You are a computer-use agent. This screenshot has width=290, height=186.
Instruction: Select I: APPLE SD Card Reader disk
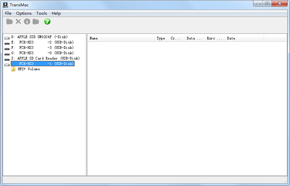point(45,58)
